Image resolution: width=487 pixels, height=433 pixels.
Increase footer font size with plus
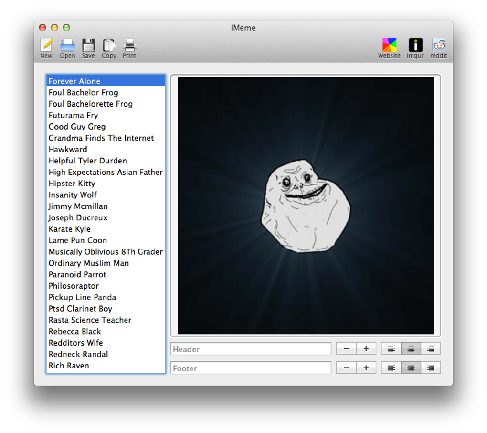(x=366, y=368)
